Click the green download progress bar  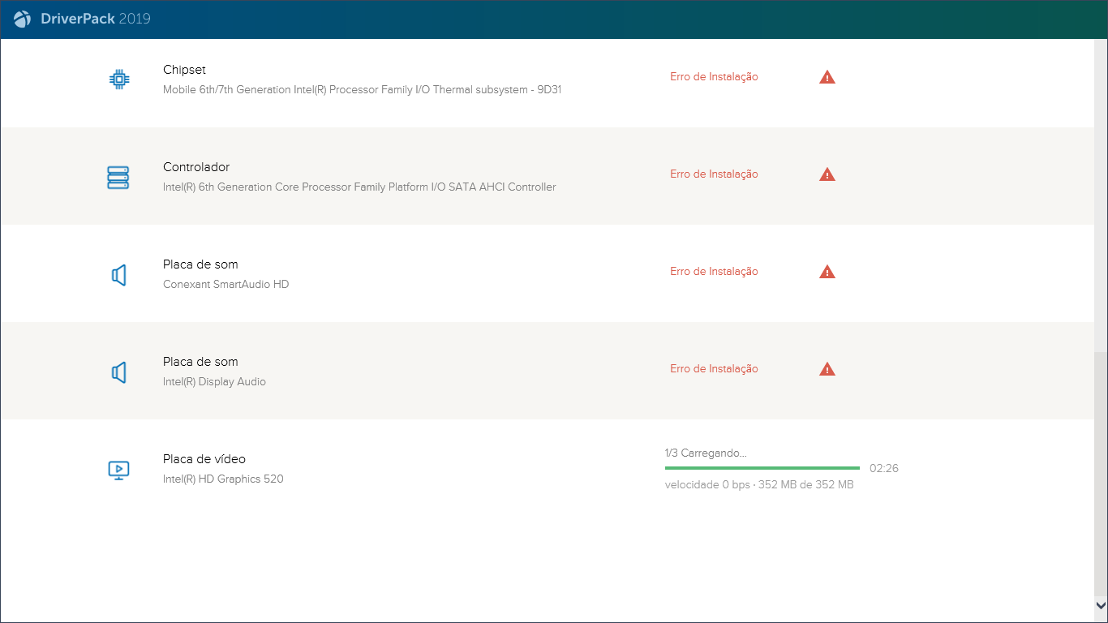[762, 468]
